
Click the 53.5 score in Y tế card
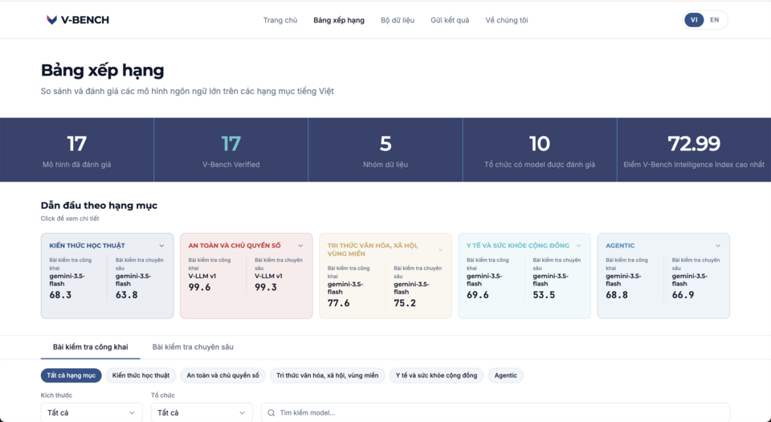544,295
